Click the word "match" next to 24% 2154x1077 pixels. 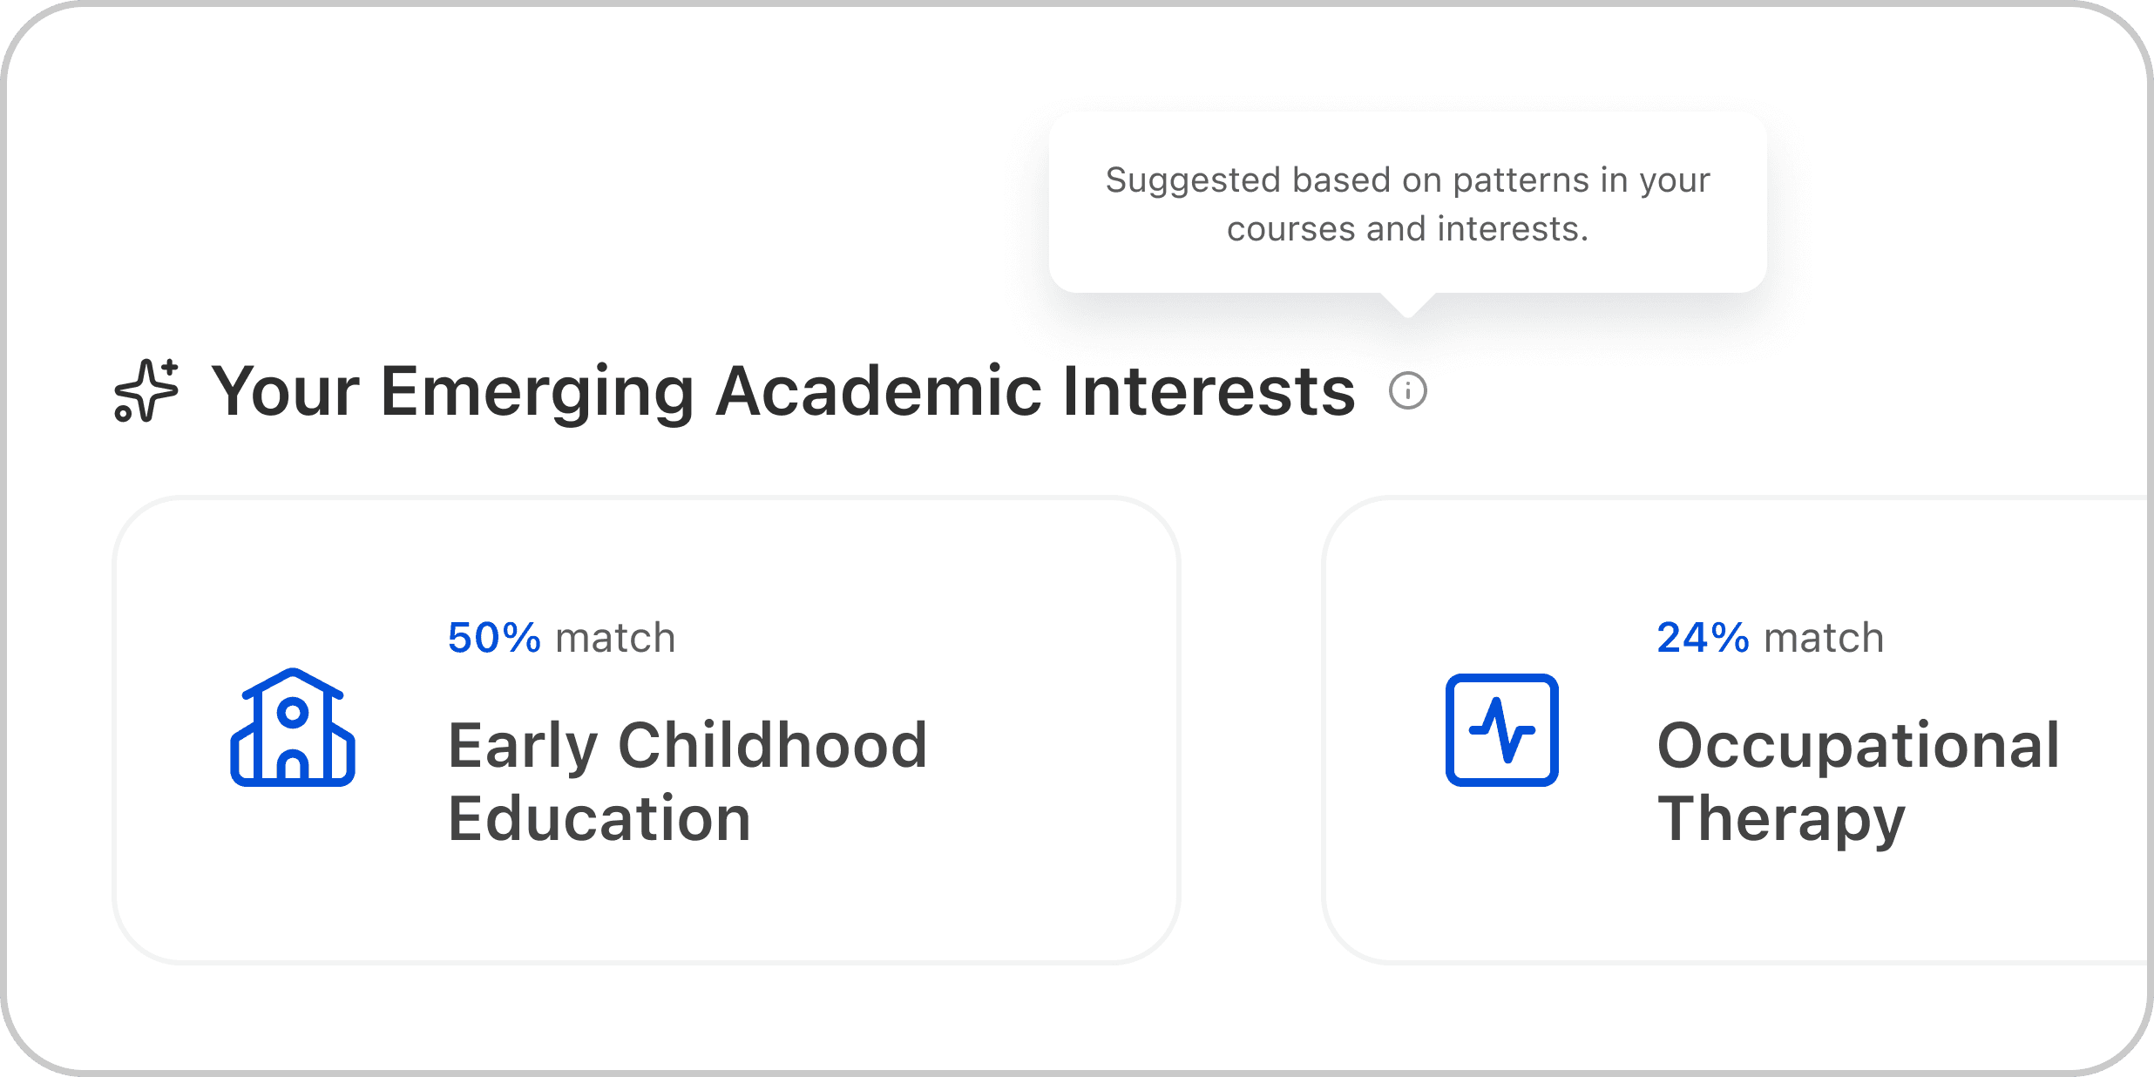[x=1824, y=638]
